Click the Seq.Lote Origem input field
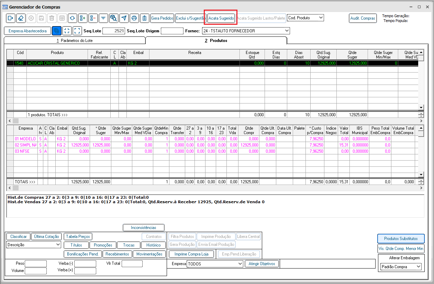The height and width of the screenshot is (284, 434). click(x=172, y=31)
